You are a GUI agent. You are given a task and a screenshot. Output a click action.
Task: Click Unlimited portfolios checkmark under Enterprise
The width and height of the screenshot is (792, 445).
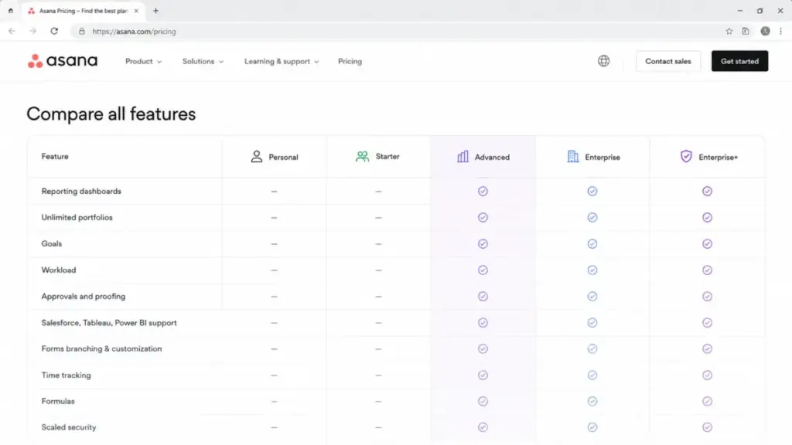[x=592, y=217]
